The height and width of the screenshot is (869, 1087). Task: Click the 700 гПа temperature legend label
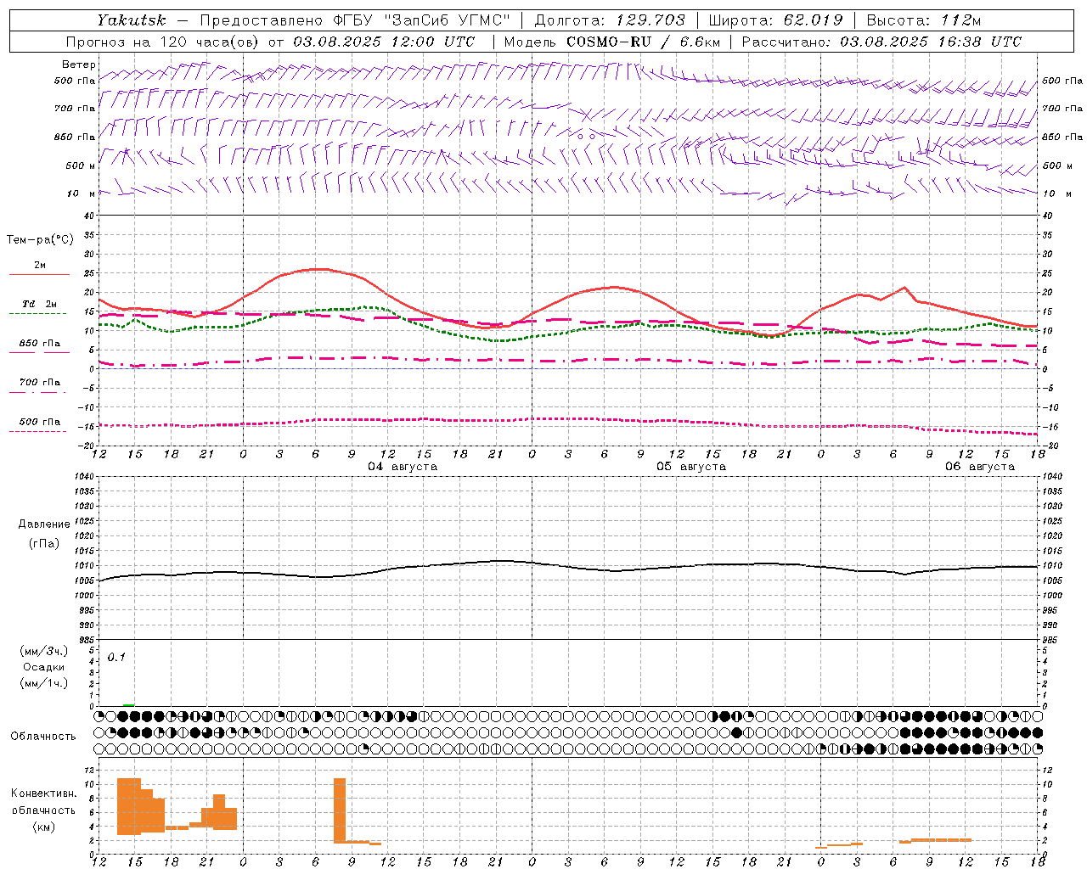tap(40, 383)
